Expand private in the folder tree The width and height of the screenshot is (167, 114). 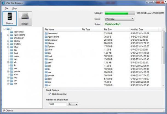[x=8, y=71]
